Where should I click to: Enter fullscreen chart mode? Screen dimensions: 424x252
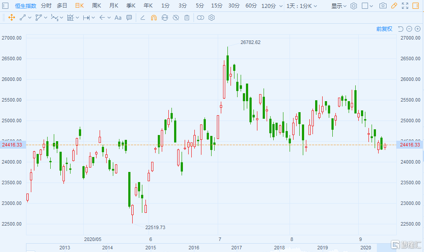405,6
